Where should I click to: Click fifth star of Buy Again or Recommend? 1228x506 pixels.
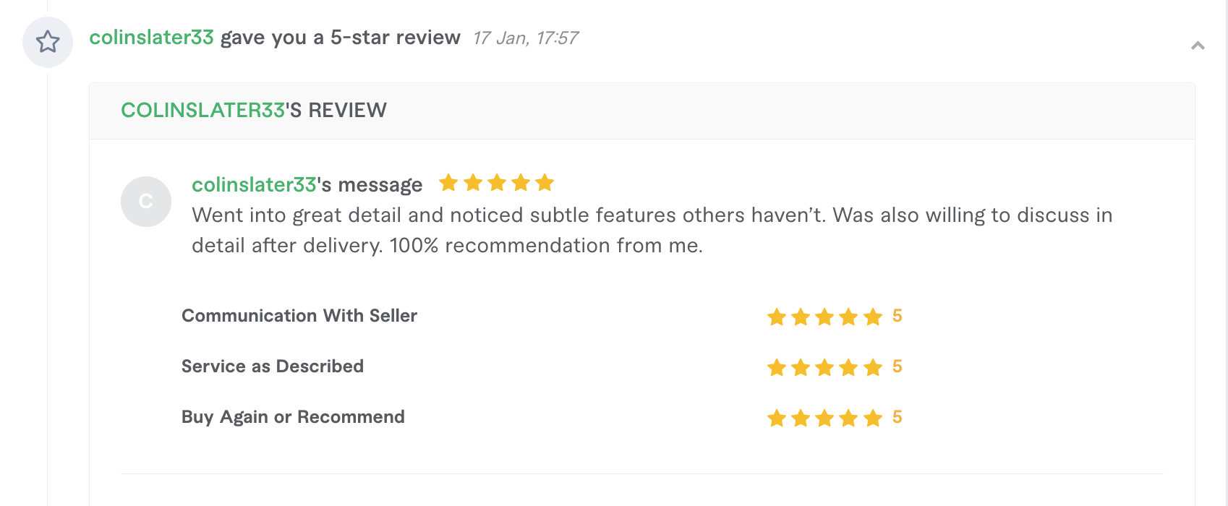pos(873,418)
